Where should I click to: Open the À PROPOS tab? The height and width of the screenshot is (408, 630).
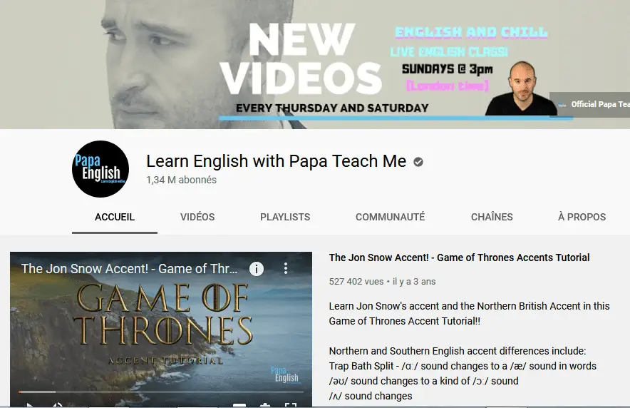tap(582, 217)
